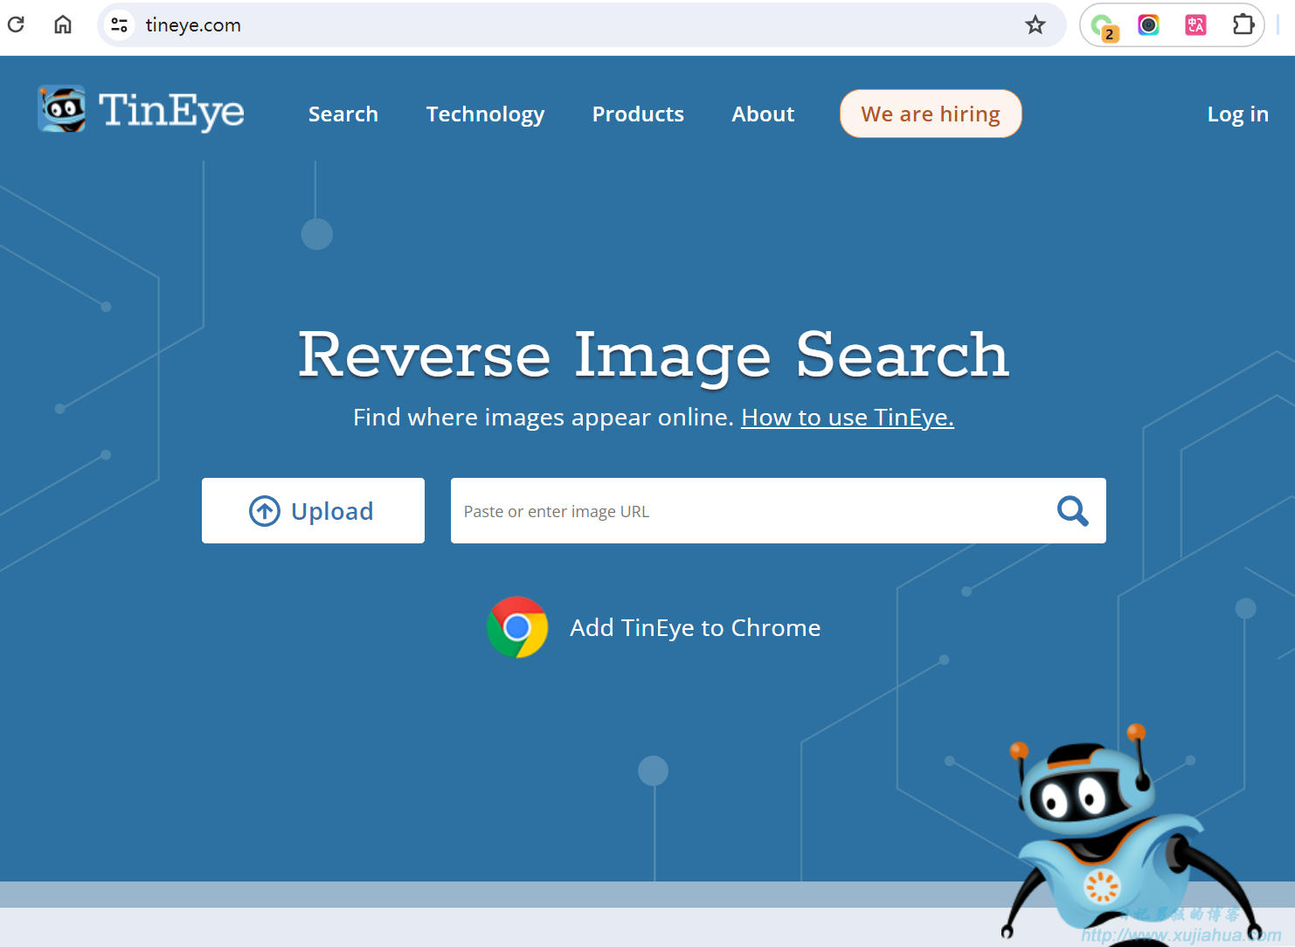
Task: Click Log in
Action: [1237, 114]
